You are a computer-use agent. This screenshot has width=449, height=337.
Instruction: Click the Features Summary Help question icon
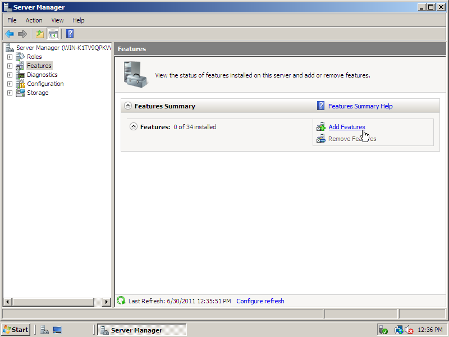[321, 106]
